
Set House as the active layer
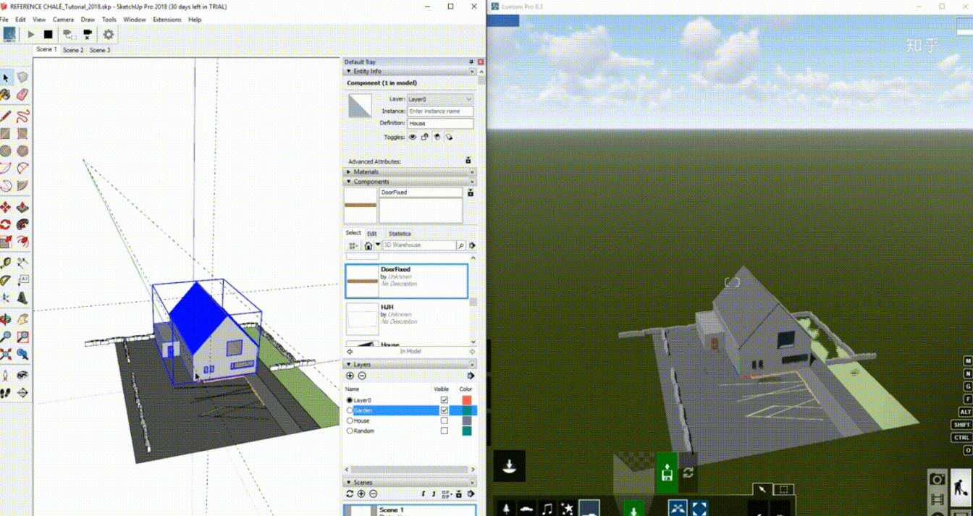350,420
